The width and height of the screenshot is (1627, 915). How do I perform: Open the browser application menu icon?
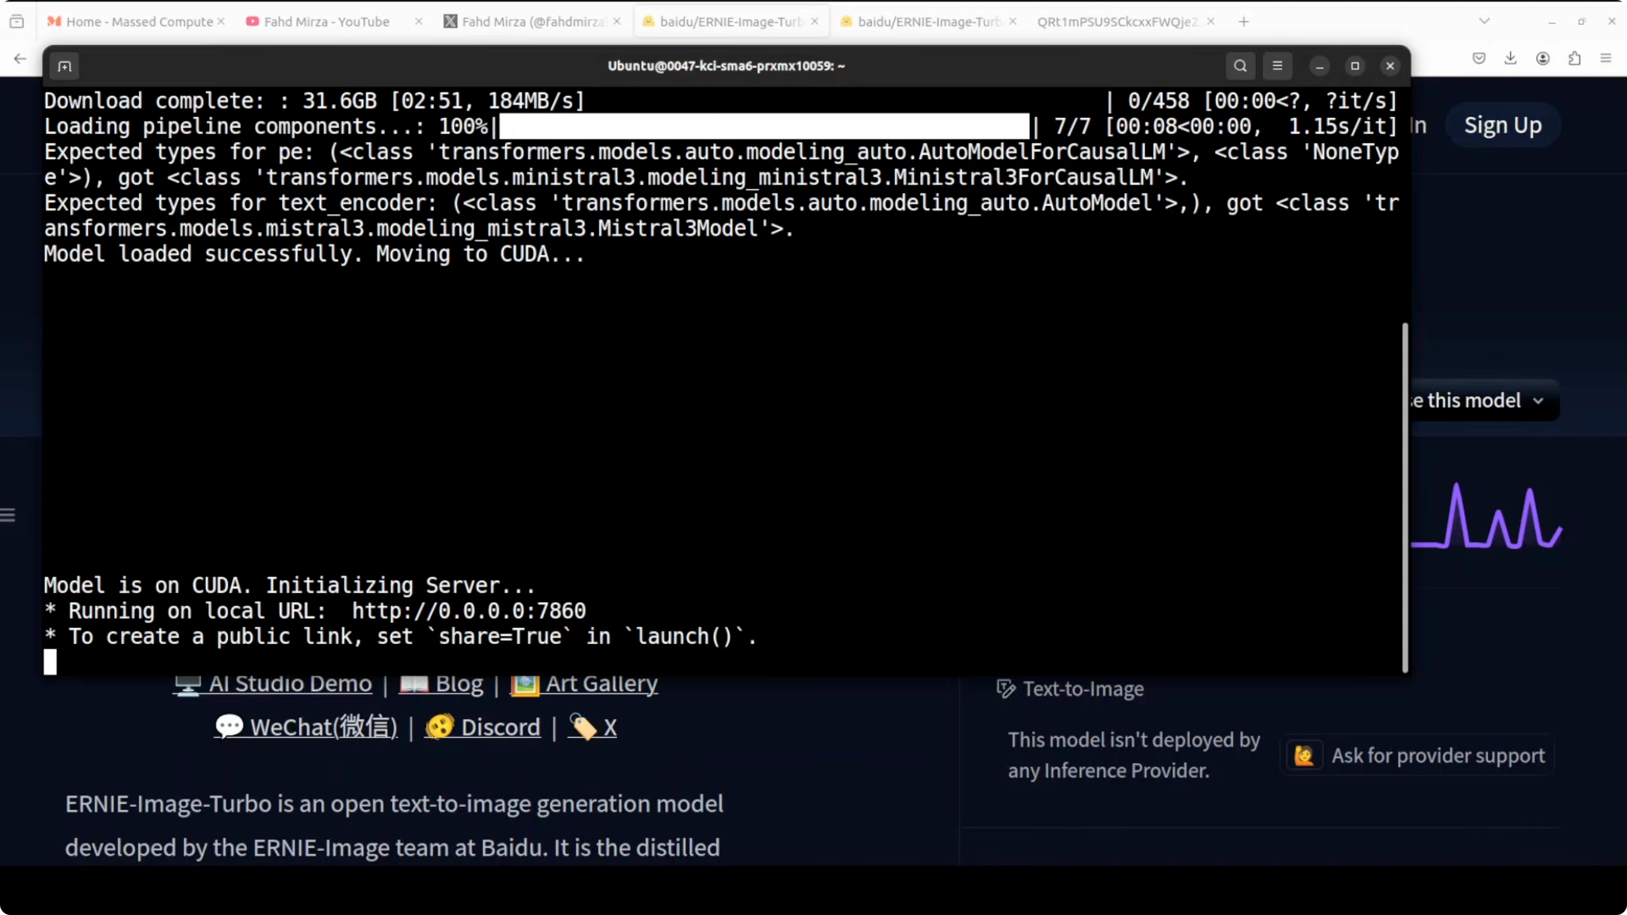coord(1606,58)
